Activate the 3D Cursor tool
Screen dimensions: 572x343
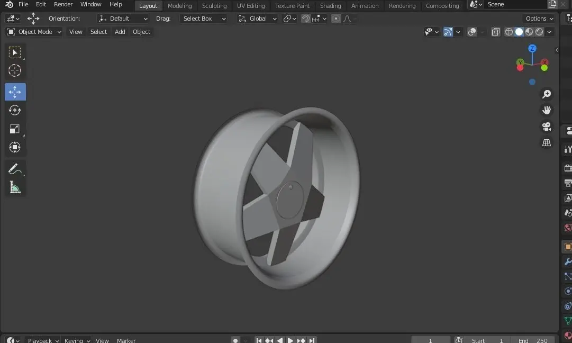(15, 70)
